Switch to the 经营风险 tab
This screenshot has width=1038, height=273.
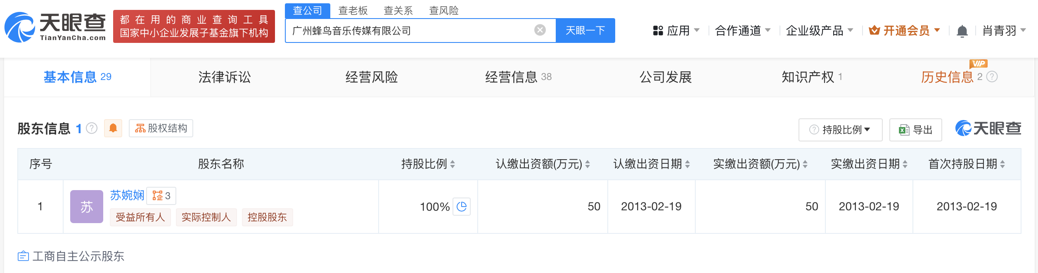tap(372, 77)
